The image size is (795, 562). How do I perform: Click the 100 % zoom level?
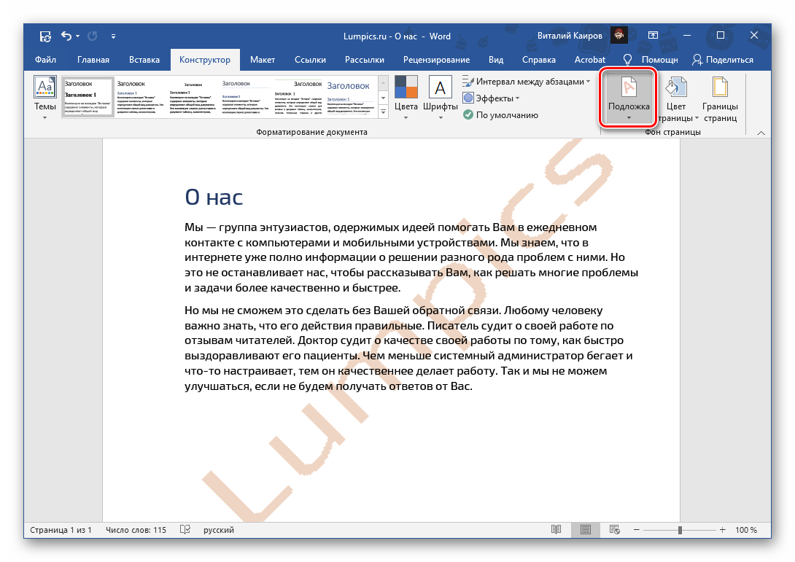[x=746, y=530]
